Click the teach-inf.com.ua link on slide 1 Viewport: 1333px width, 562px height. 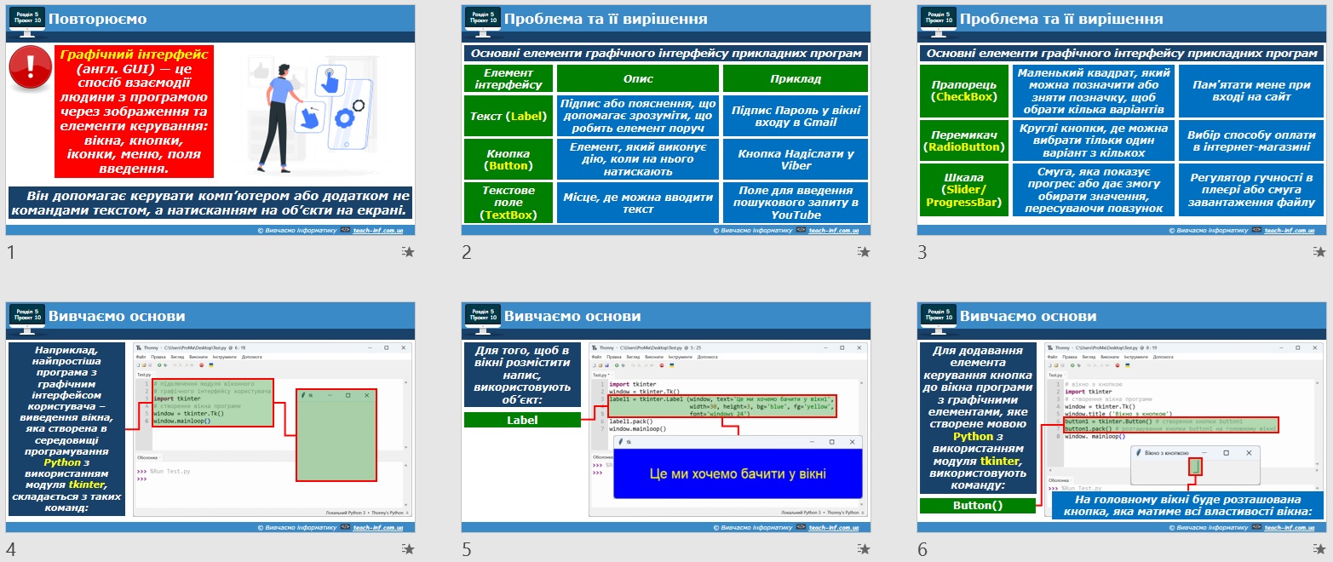point(380,231)
